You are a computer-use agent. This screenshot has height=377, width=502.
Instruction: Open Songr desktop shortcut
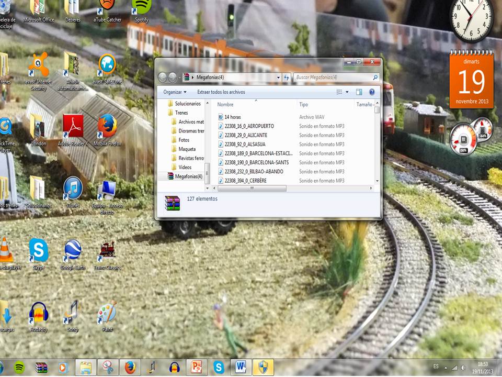[x=73, y=317]
